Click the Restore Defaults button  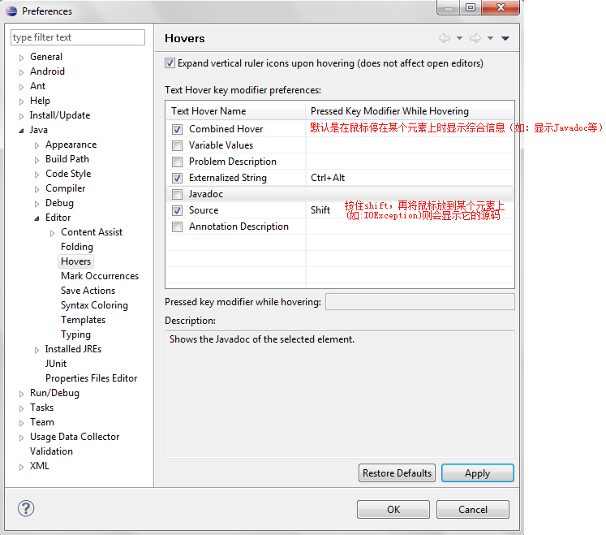(x=397, y=473)
